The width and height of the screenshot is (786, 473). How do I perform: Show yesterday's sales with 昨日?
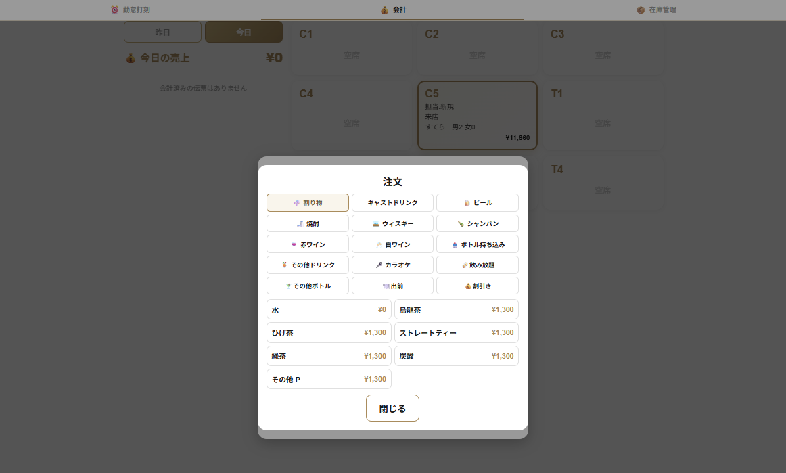[x=162, y=32]
